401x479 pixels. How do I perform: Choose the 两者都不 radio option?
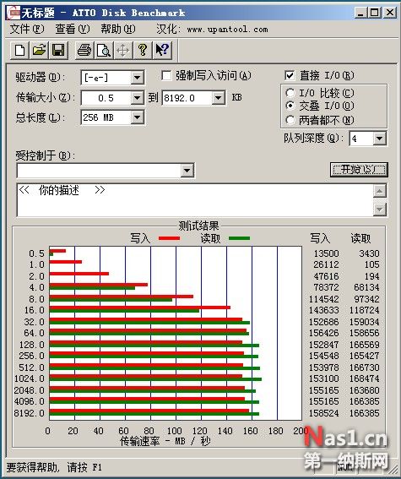point(290,120)
